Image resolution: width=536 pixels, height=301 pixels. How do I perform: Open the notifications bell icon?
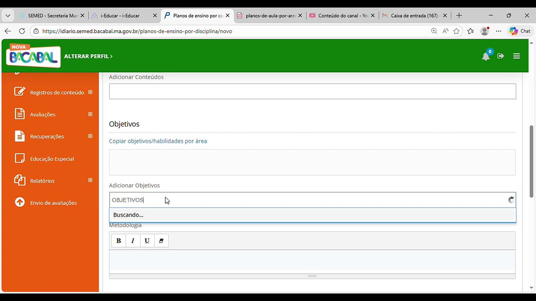[x=486, y=56]
